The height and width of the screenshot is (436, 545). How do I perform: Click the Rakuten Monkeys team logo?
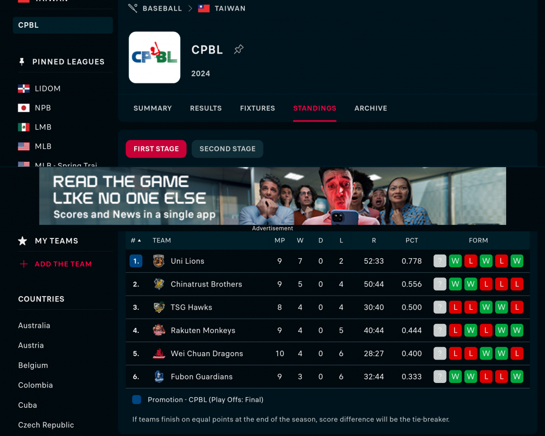(x=159, y=330)
